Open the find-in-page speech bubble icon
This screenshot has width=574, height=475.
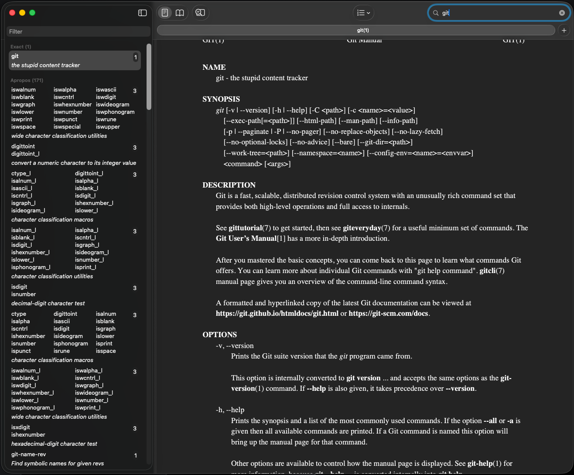coord(200,13)
